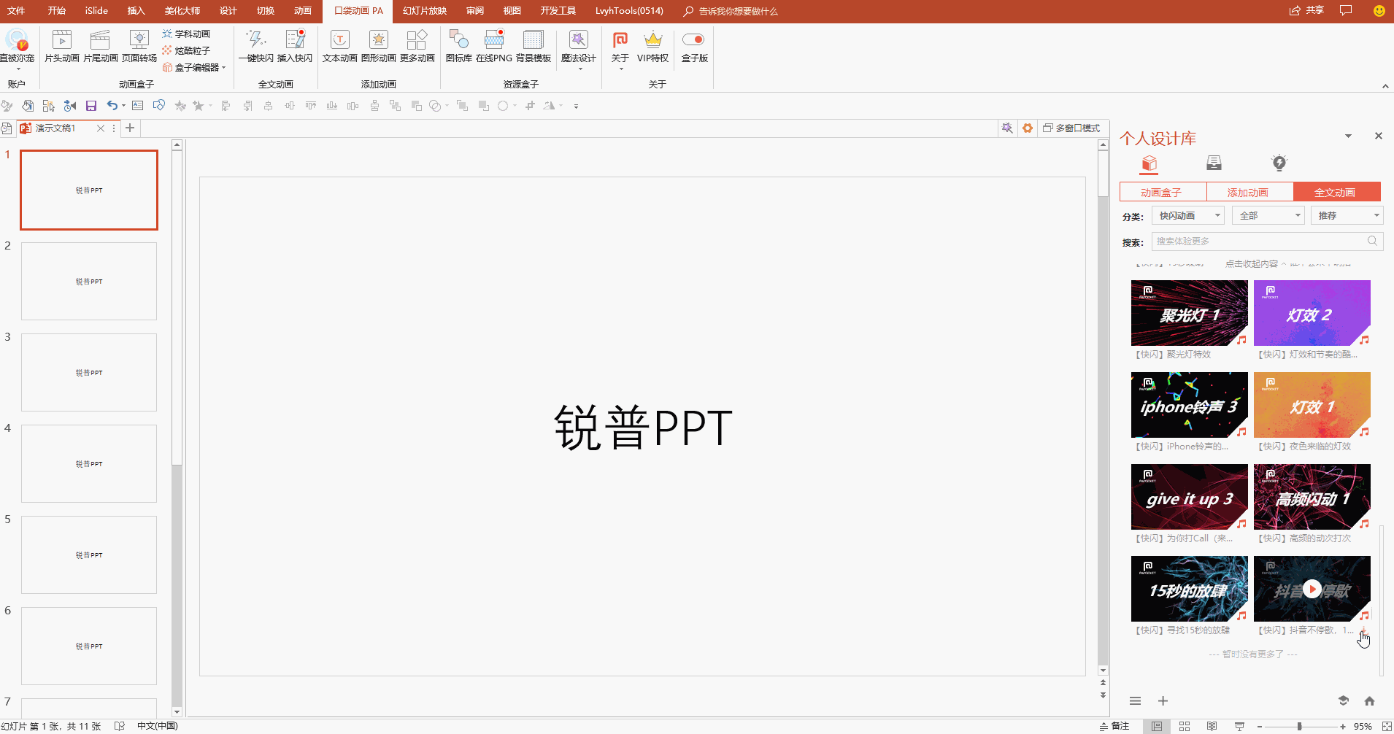Launch the 一键快闪 one-click flash tool
Viewport: 1394px width, 734px height.
pos(255,46)
